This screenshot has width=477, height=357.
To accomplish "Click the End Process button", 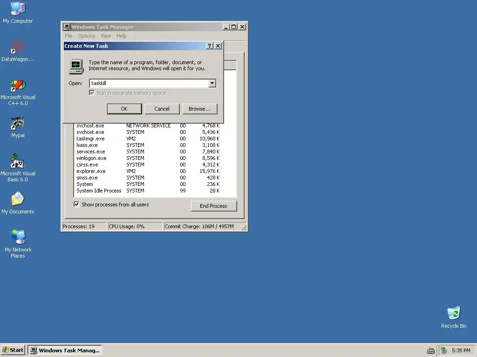I will pyautogui.click(x=213, y=206).
